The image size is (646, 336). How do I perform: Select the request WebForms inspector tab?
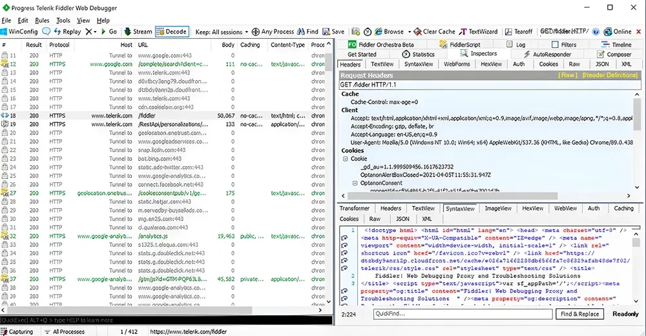click(x=457, y=64)
